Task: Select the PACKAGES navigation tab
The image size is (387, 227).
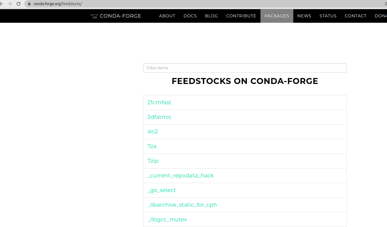Action: click(x=277, y=16)
